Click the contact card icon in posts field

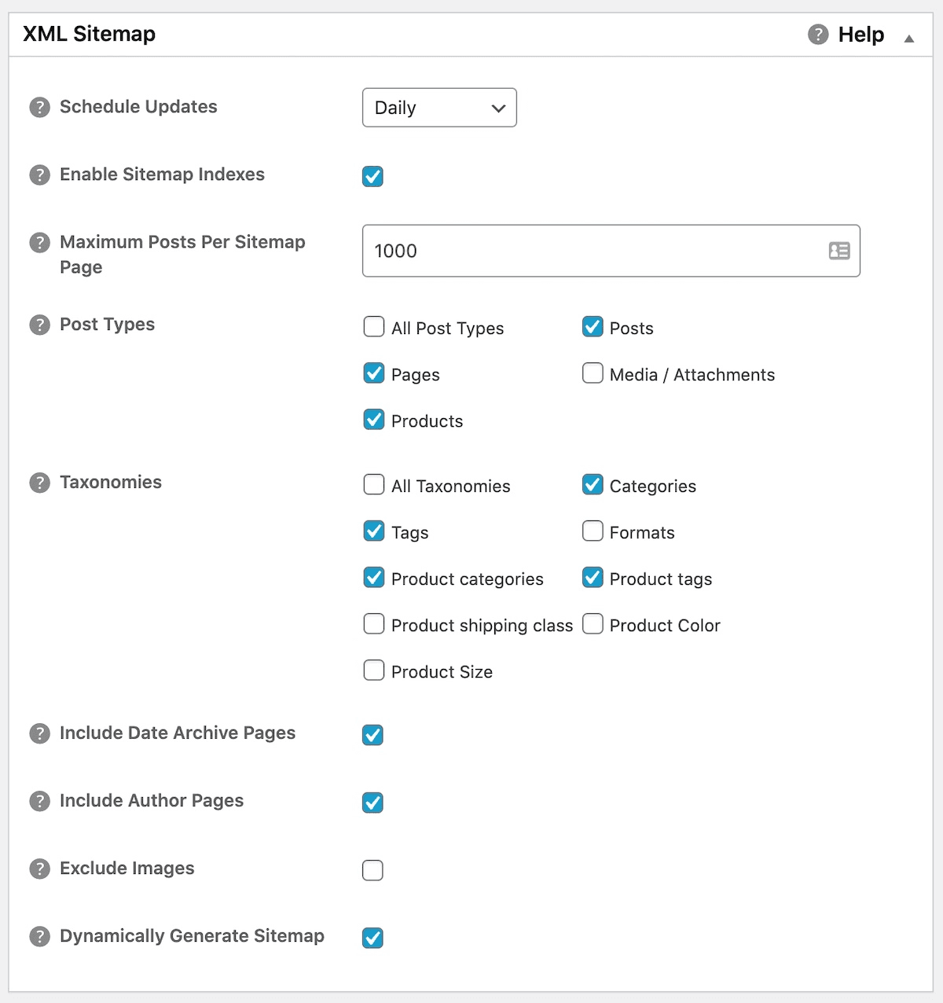point(838,251)
